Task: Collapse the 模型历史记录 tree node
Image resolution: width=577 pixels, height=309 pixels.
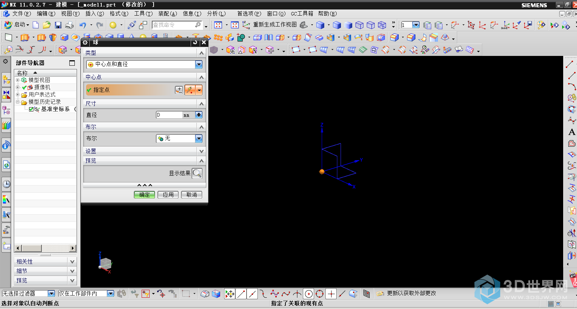Action: pyautogui.click(x=17, y=102)
